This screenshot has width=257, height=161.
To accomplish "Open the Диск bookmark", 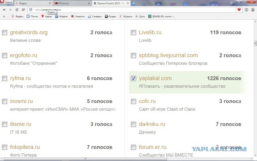I will click(140, 17).
